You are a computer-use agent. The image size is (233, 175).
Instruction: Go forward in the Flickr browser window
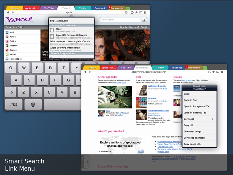pos(90,72)
